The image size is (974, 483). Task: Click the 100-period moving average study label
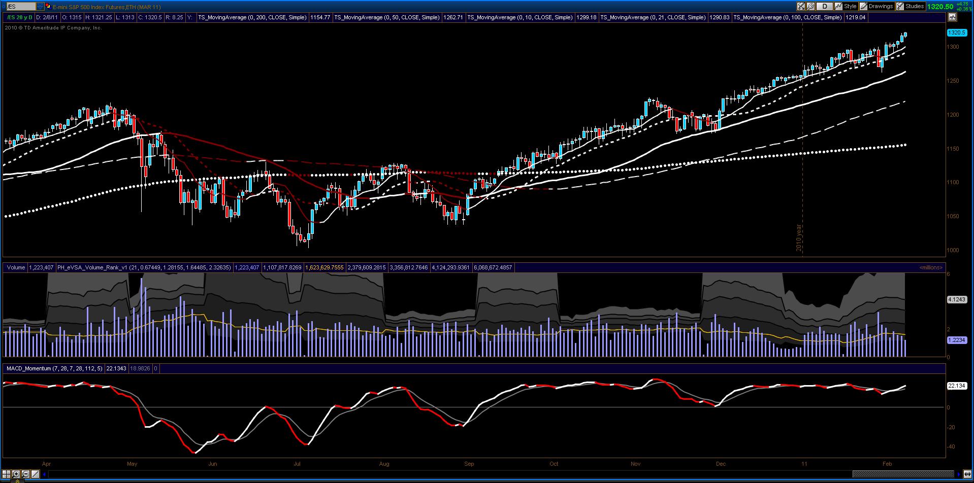coord(788,17)
